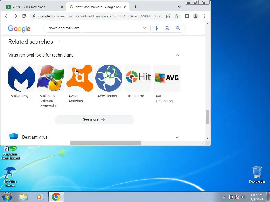Follow the Malwareby... text label

pyautogui.click(x=21, y=96)
